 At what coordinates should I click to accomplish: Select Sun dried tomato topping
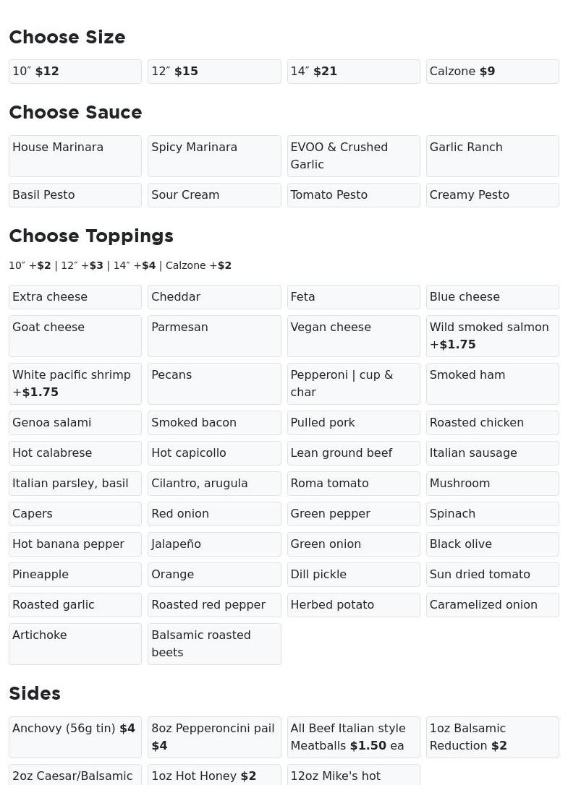tap(492, 575)
